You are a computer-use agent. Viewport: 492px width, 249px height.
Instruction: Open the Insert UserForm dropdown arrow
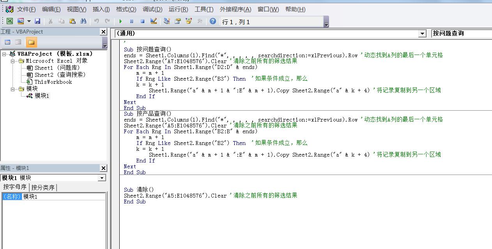[28, 21]
